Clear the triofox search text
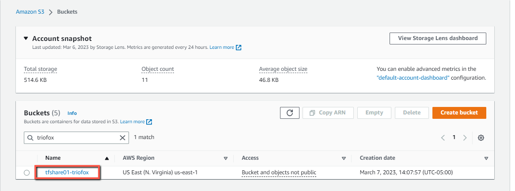This screenshot has height=191, width=515. pos(122,138)
